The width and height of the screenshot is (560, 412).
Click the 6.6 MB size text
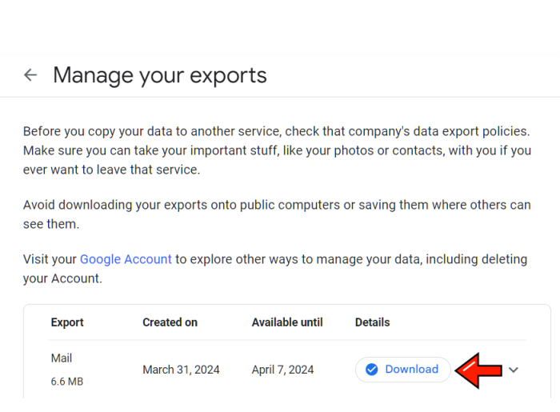pos(67,382)
